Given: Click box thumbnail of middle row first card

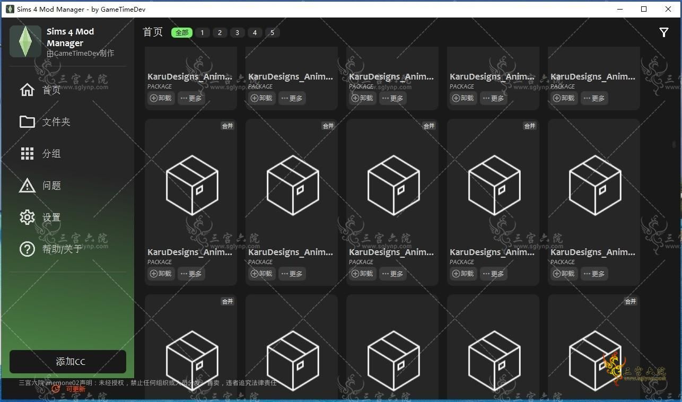Looking at the screenshot, I should (x=192, y=185).
